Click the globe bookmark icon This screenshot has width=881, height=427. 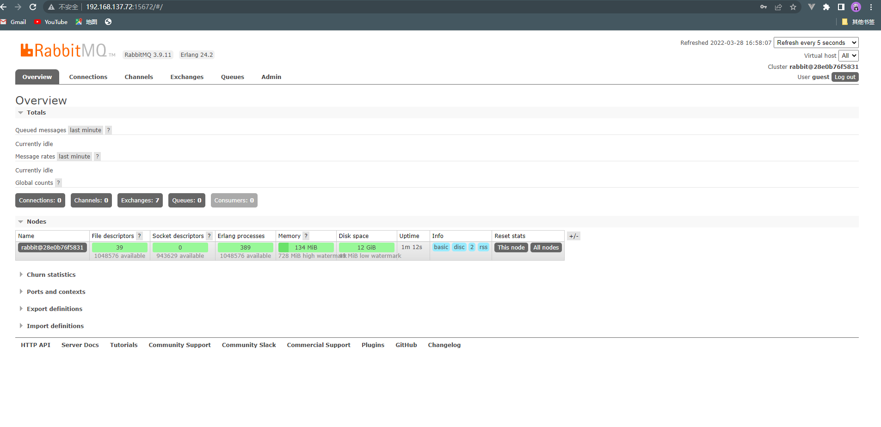click(108, 22)
